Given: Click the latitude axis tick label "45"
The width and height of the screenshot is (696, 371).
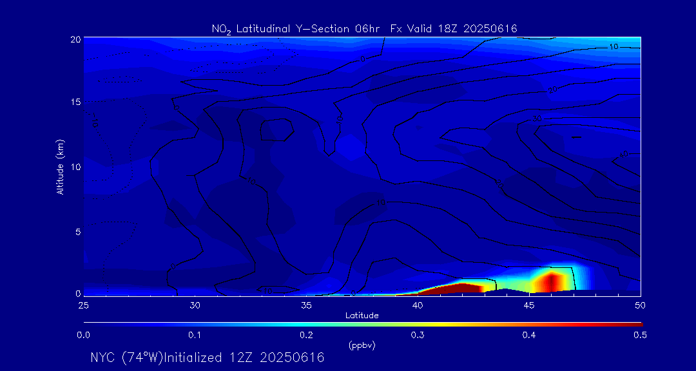Looking at the screenshot, I should pos(529,305).
